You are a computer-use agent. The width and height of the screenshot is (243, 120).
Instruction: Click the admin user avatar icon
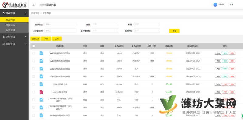215,5
